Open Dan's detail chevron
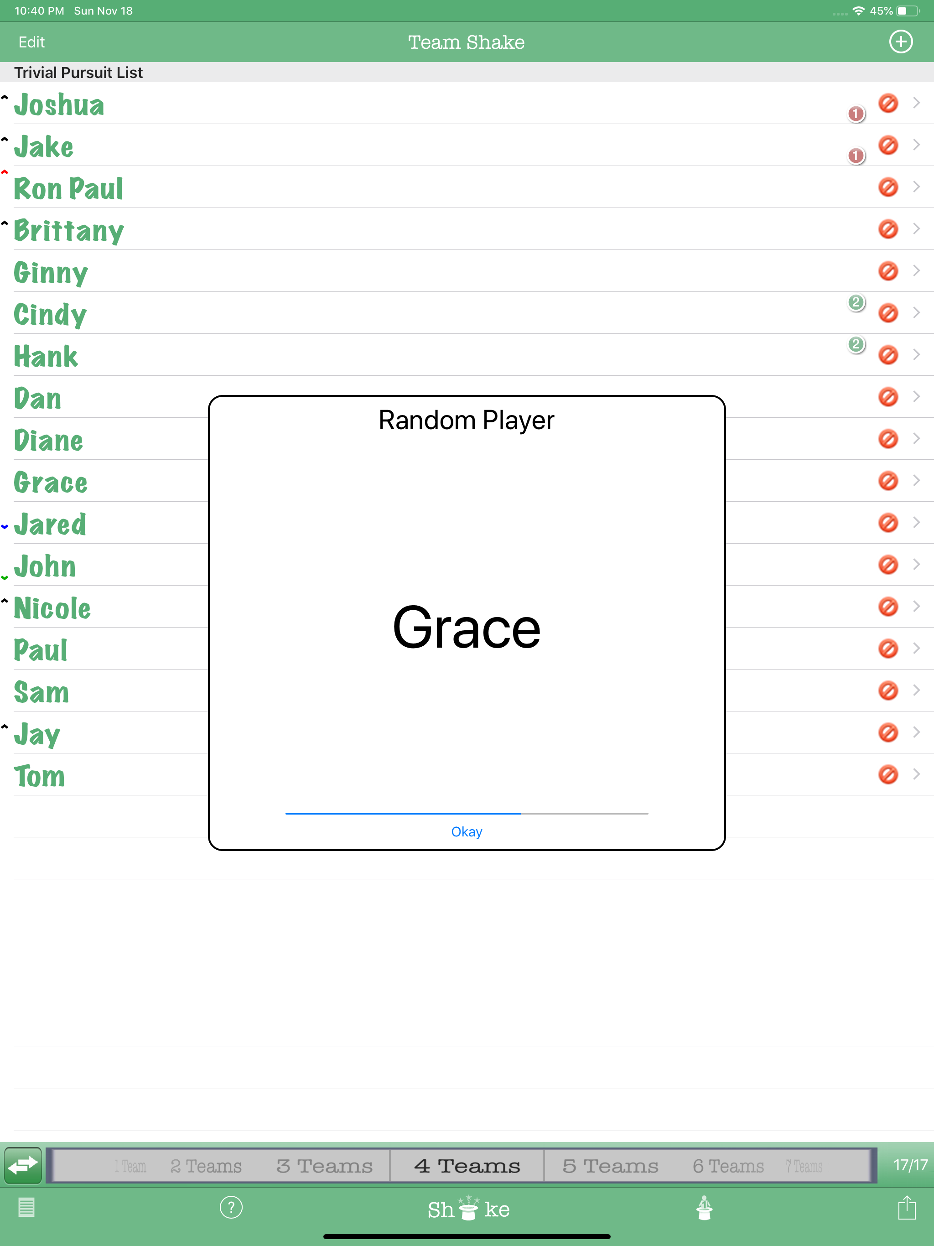The width and height of the screenshot is (934, 1246). point(917,396)
